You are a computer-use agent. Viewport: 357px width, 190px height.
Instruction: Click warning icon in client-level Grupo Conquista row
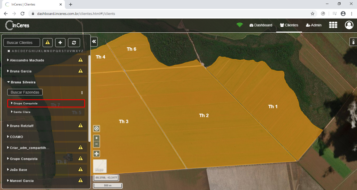tap(80, 158)
